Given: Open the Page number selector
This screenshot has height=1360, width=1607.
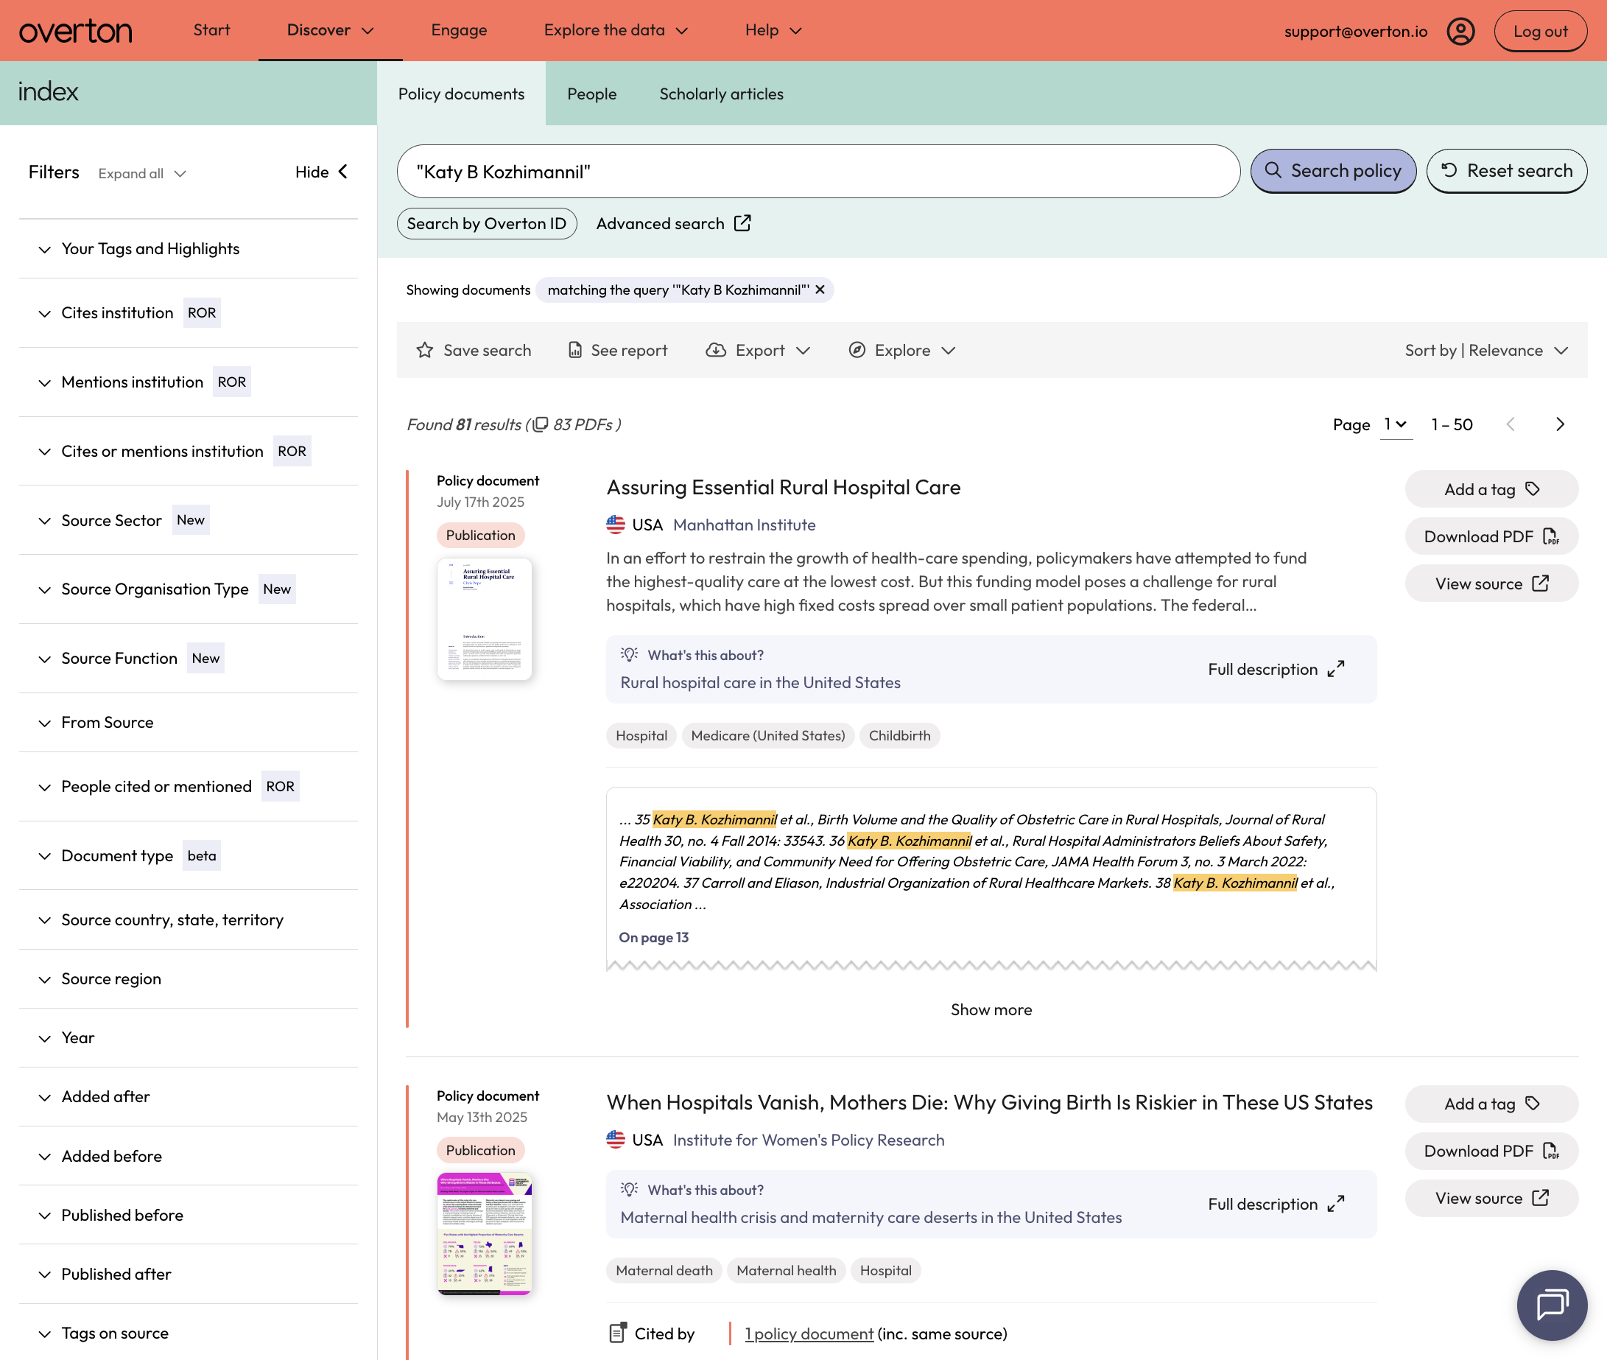Looking at the screenshot, I should point(1395,424).
